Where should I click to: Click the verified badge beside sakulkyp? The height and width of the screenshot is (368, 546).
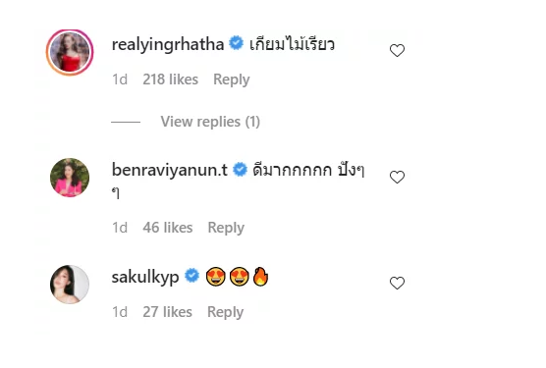click(191, 276)
